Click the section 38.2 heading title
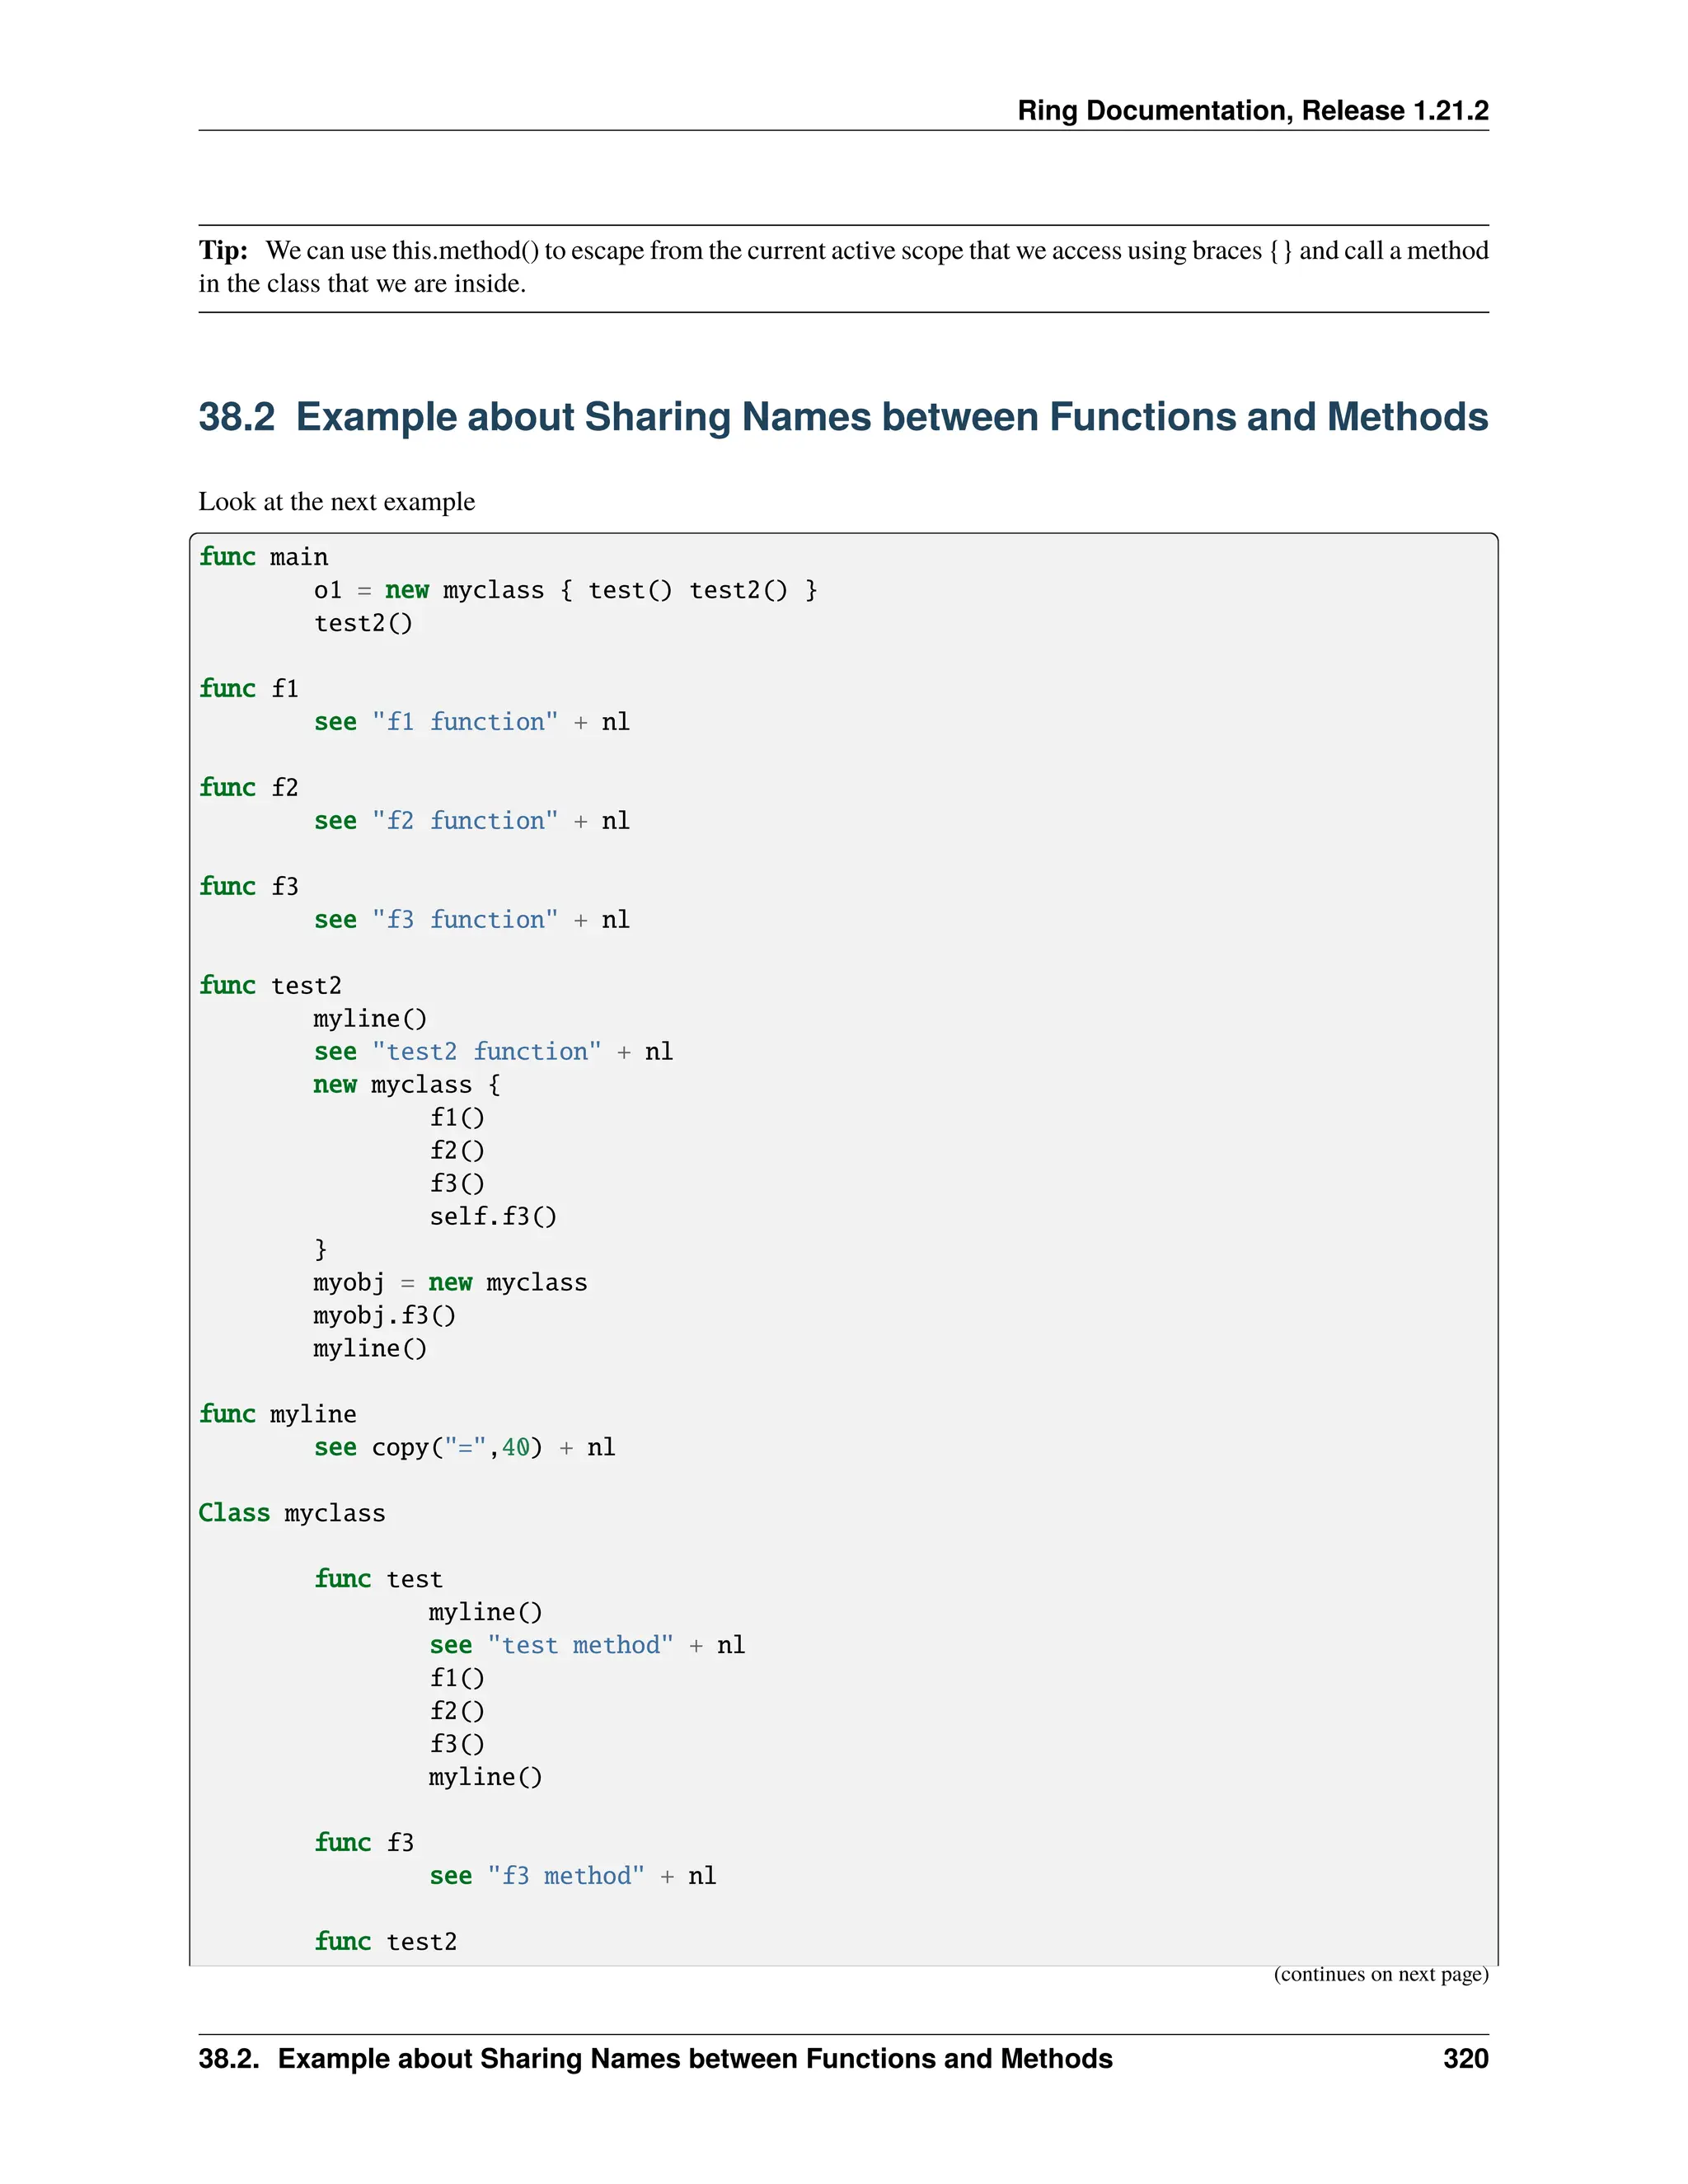Viewport: 1688px width, 2184px height. (842, 417)
